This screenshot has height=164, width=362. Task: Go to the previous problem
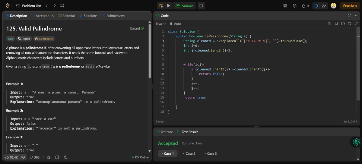47,6
